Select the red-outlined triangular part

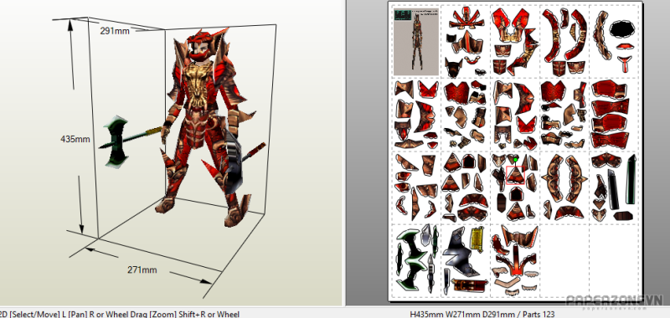click(x=515, y=176)
